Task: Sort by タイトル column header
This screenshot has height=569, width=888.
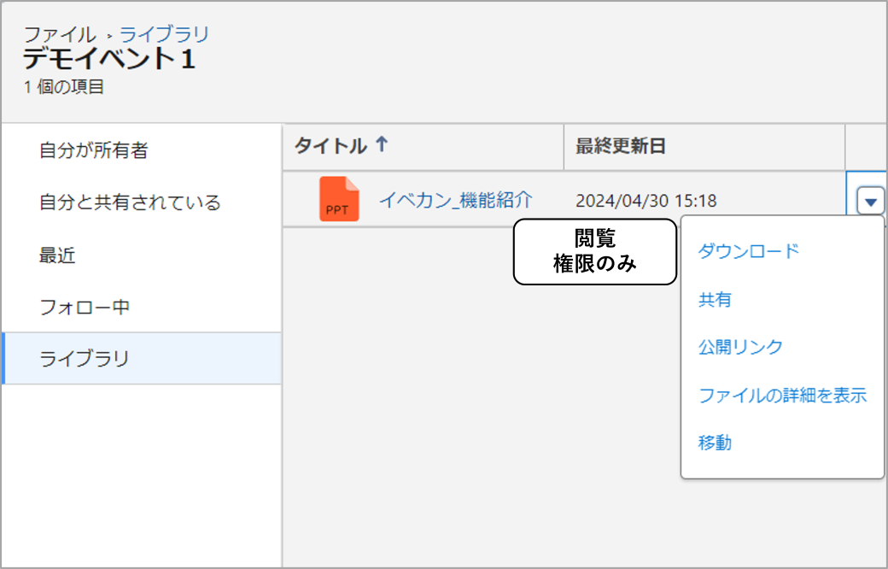Action: click(x=330, y=146)
